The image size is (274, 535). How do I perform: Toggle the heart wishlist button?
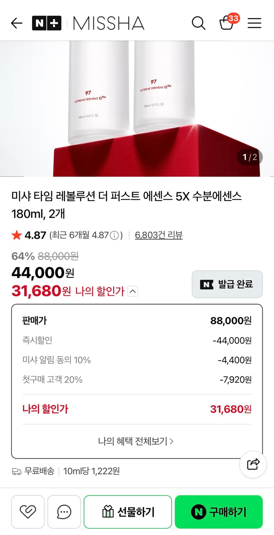[28, 512]
